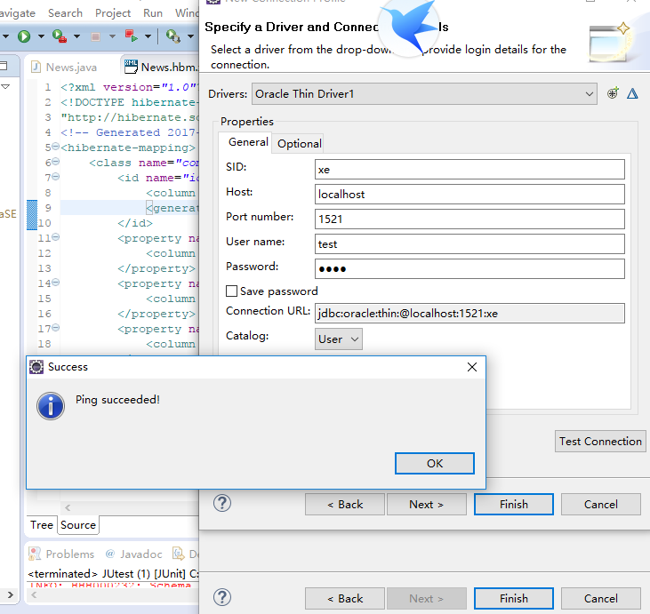The height and width of the screenshot is (614, 650).
Task: Click the View Menu triangle in the left panel
Action: (x=5, y=86)
